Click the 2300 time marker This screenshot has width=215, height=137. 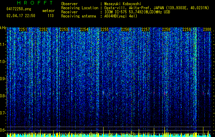point(207,29)
